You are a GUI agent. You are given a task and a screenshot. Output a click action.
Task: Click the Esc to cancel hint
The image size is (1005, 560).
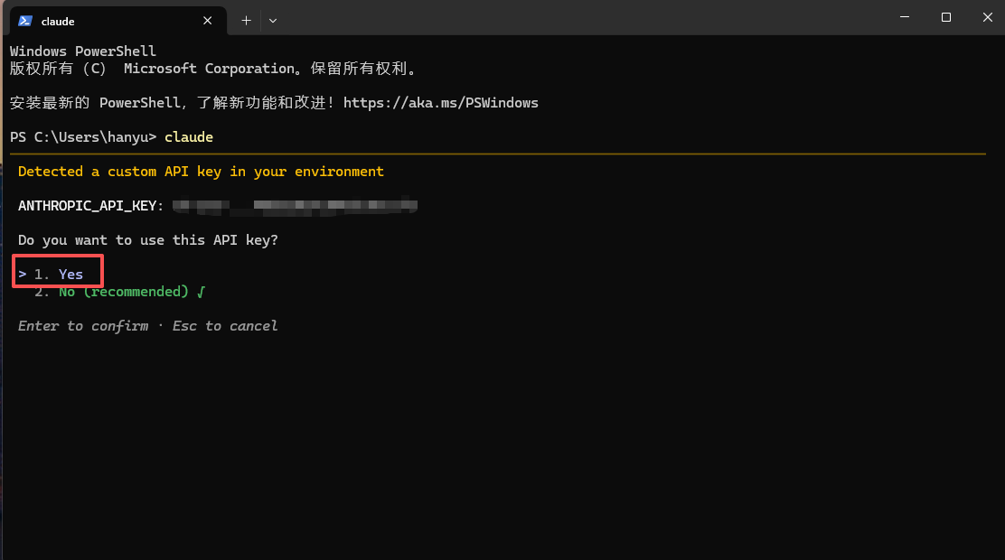[x=224, y=325]
